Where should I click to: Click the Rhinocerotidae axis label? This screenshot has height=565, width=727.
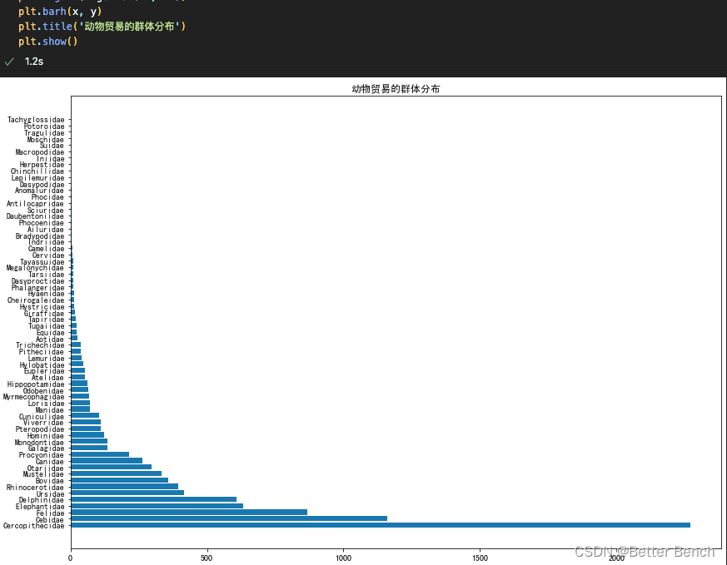pyautogui.click(x=35, y=487)
